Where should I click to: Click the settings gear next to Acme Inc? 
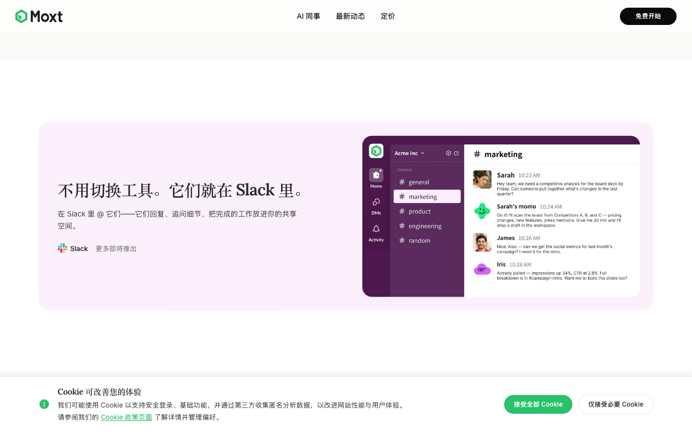click(x=448, y=153)
